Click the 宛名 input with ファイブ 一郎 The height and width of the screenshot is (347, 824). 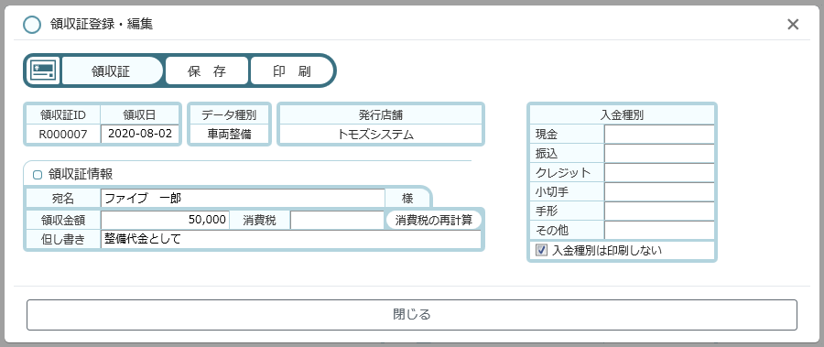[x=243, y=198]
